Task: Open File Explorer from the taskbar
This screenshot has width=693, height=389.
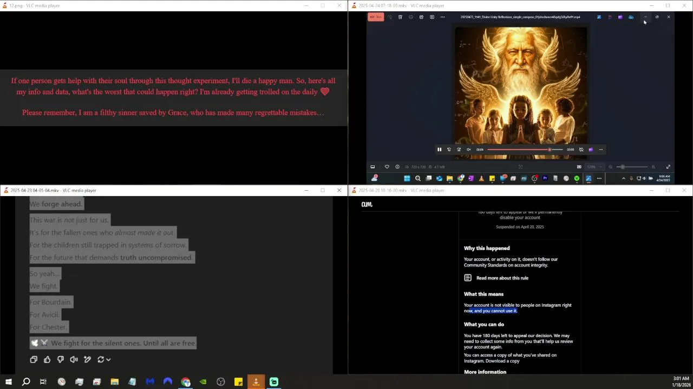Action: pyautogui.click(x=114, y=382)
